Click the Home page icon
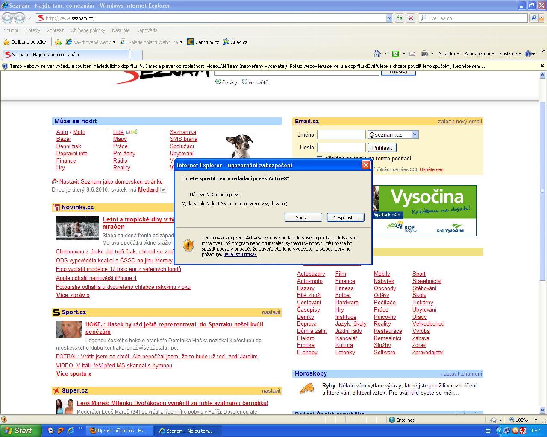 click(x=377, y=54)
